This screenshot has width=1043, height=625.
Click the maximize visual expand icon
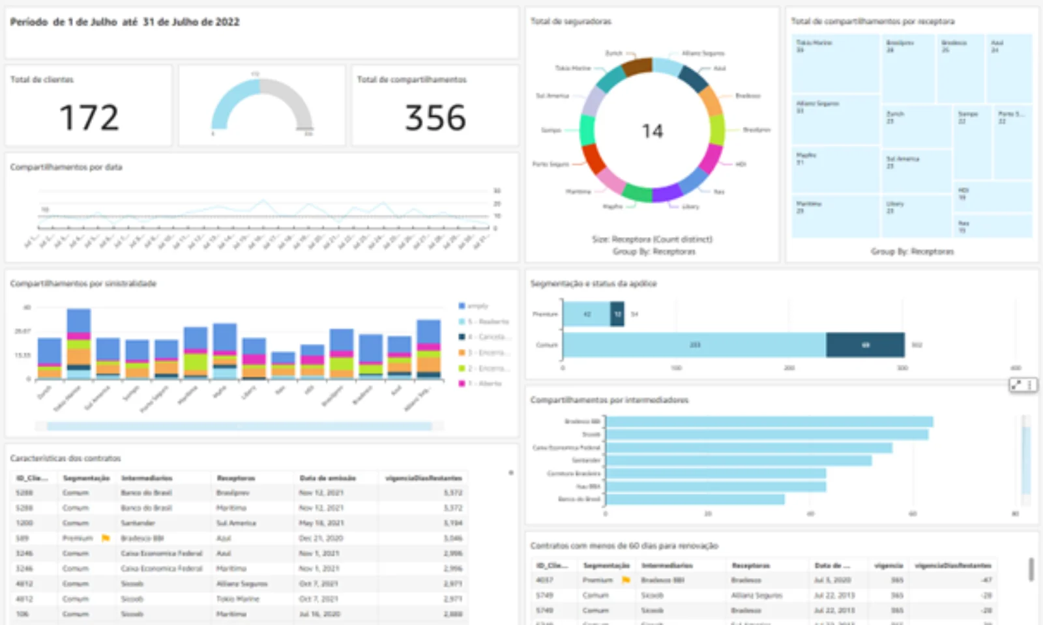[1016, 385]
